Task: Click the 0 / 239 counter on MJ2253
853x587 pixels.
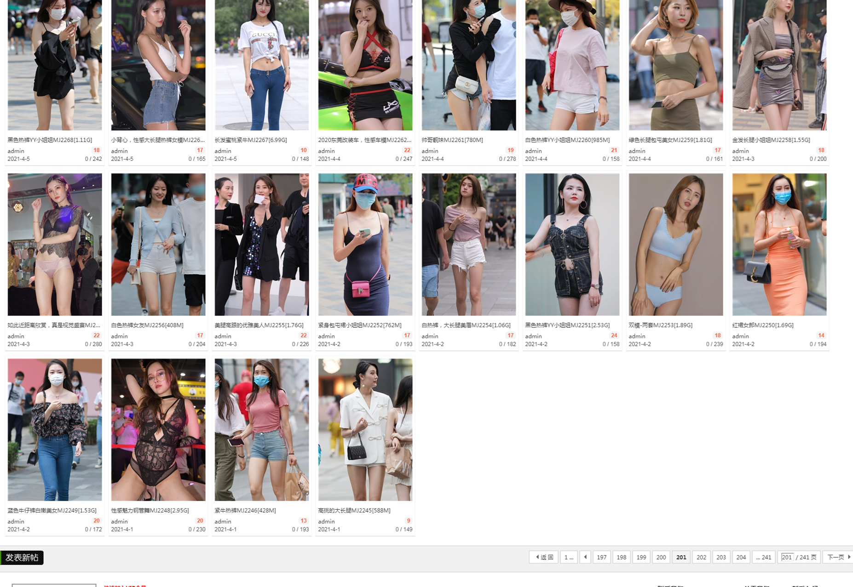Action: (715, 344)
